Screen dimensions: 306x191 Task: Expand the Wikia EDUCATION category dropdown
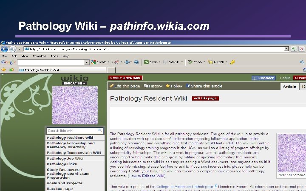(74, 84)
